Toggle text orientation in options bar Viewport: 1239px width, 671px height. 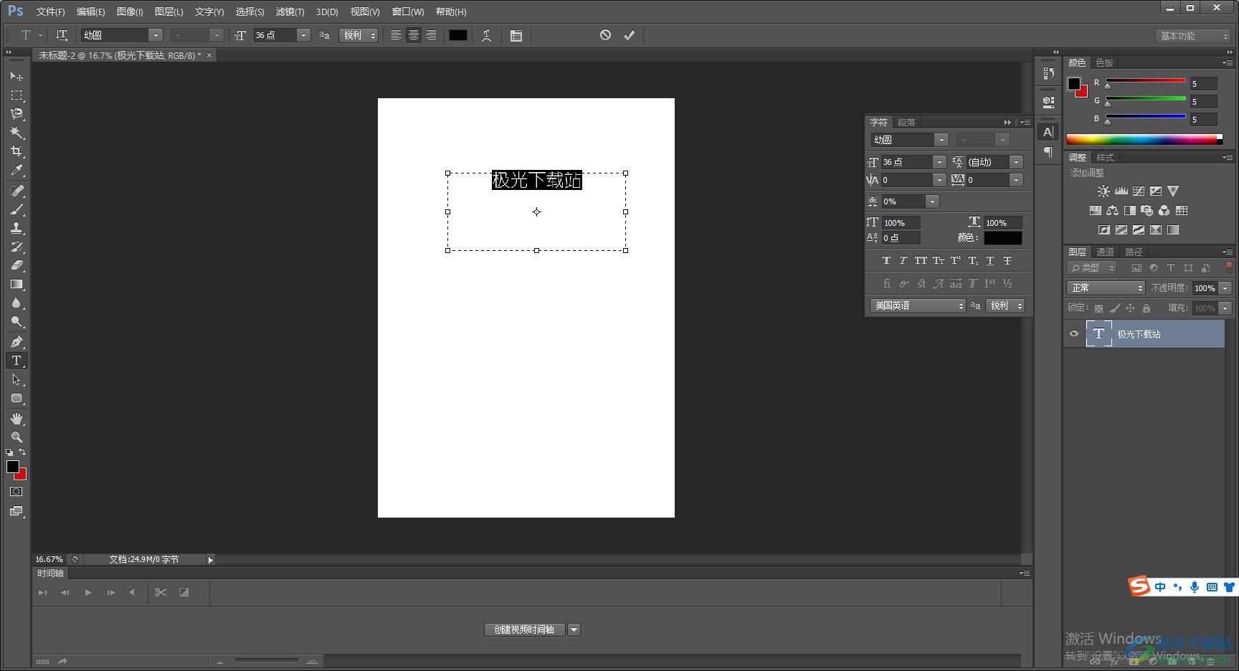[x=62, y=35]
